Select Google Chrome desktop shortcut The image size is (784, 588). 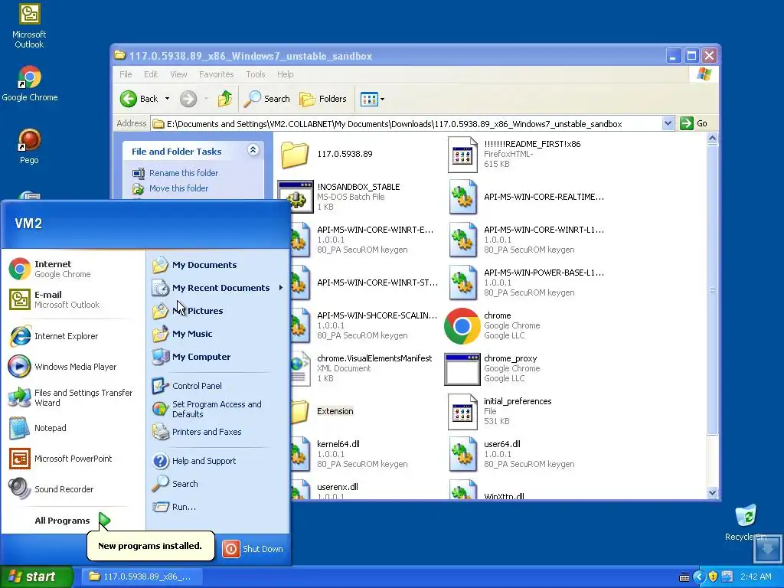(x=30, y=83)
